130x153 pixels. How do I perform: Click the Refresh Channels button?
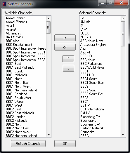pos(28,144)
